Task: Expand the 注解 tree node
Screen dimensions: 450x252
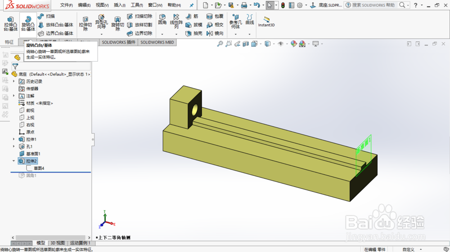Action: (x=13, y=96)
